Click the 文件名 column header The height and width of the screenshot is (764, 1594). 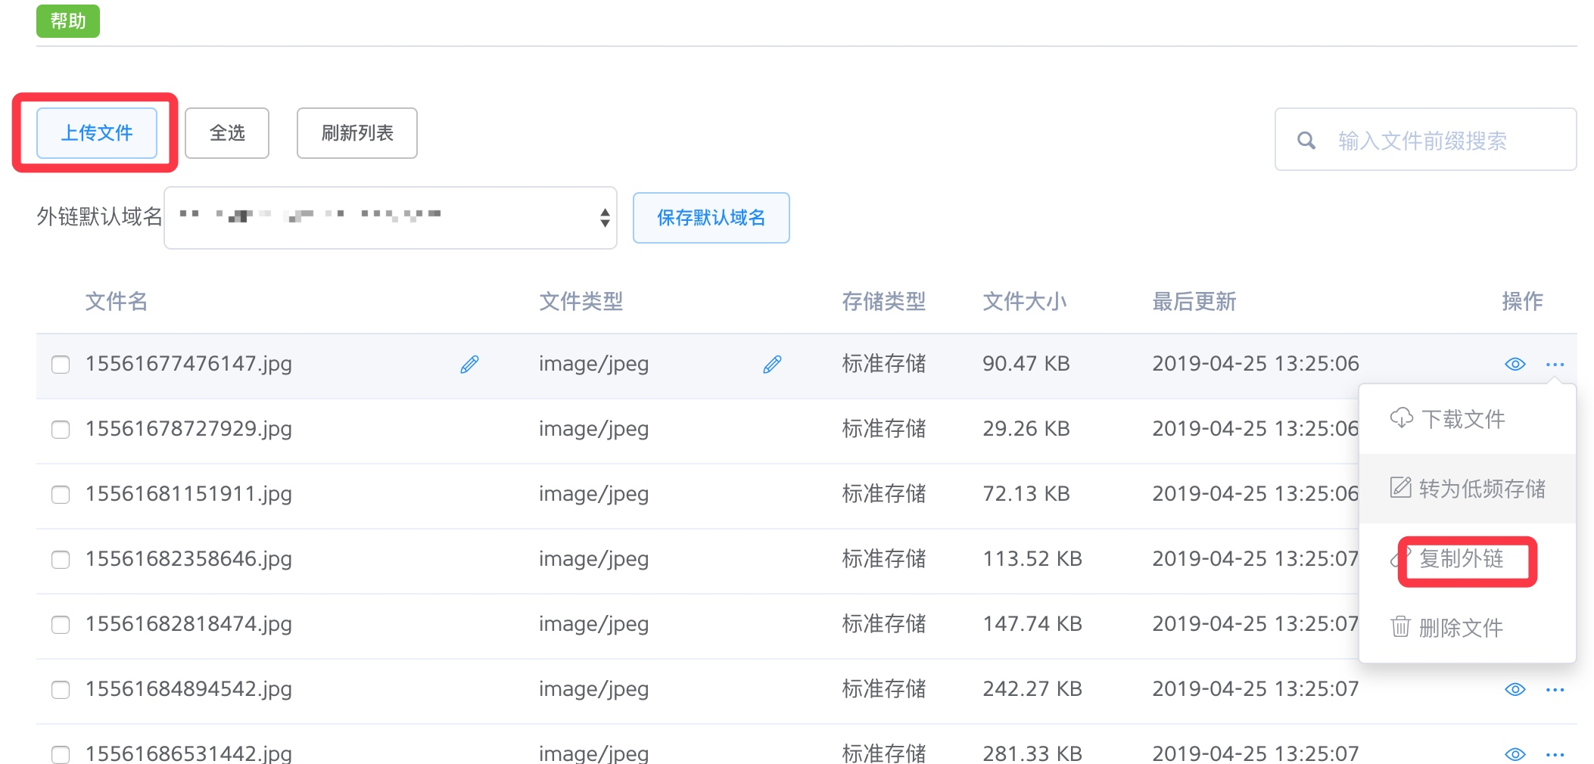[116, 302]
